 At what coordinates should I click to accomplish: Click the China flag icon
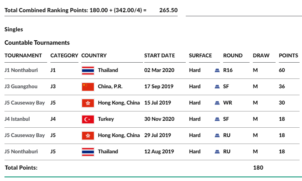(88, 87)
